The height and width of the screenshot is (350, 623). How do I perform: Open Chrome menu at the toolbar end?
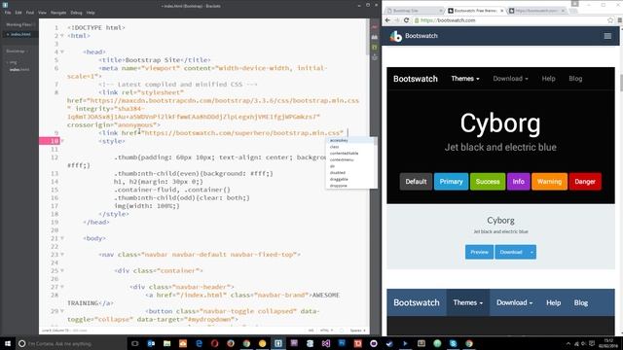click(x=619, y=20)
